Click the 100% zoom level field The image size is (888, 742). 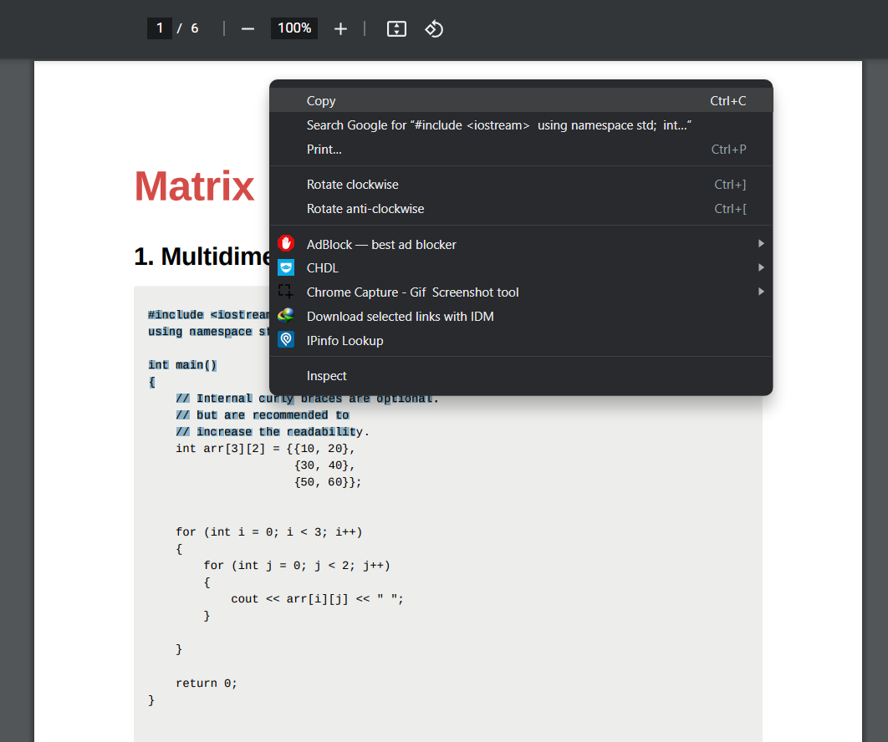294,28
